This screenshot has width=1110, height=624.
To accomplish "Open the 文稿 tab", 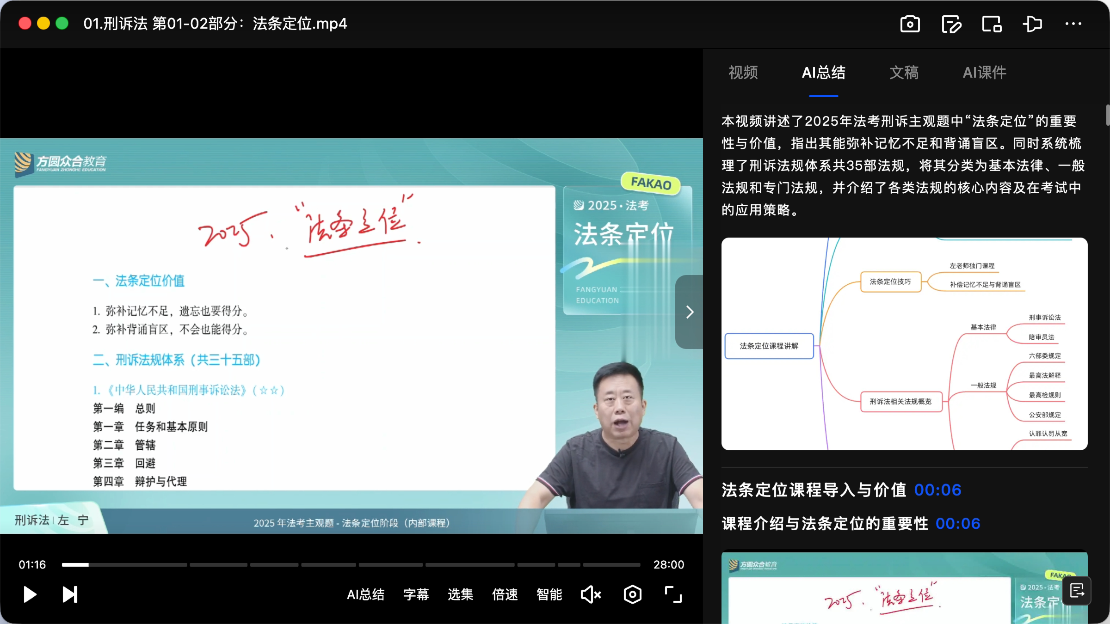I will (x=904, y=73).
